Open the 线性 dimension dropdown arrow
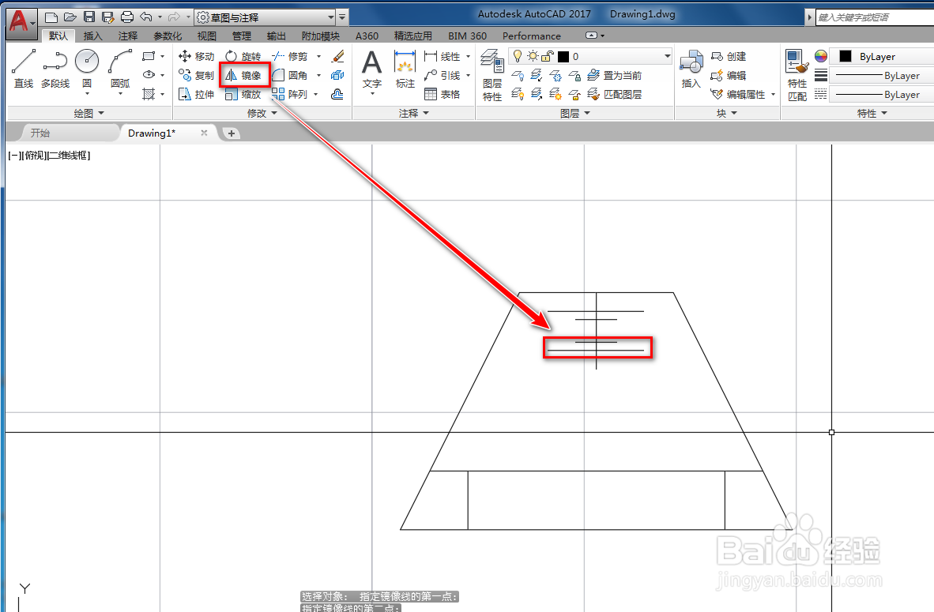 [x=469, y=57]
